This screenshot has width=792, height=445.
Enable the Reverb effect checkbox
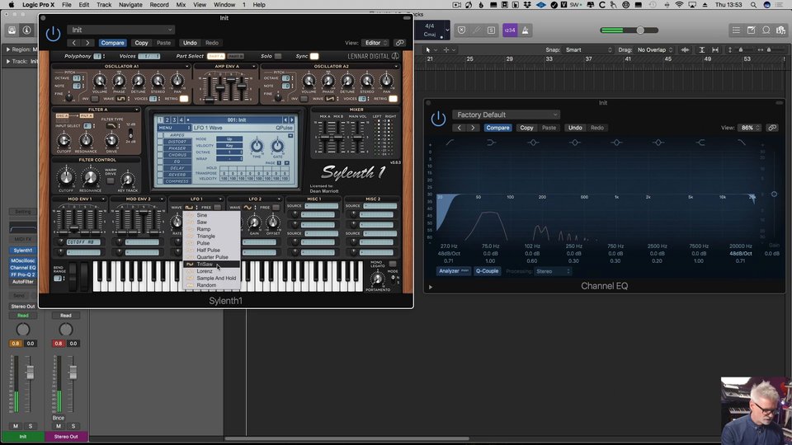coord(160,175)
